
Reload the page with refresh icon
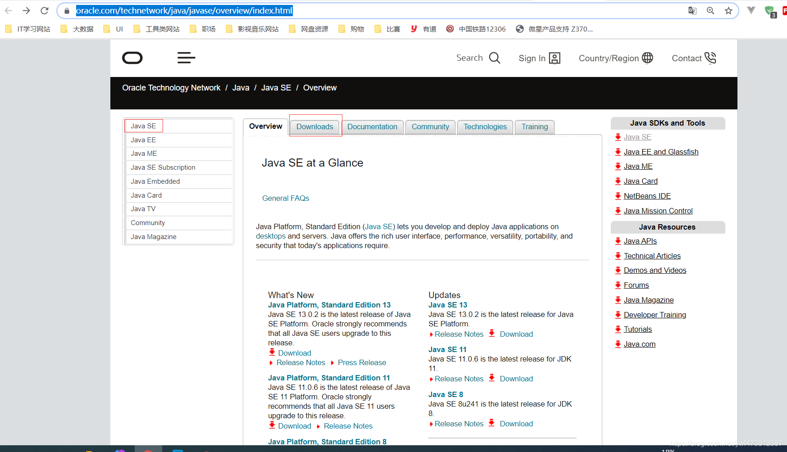[44, 10]
